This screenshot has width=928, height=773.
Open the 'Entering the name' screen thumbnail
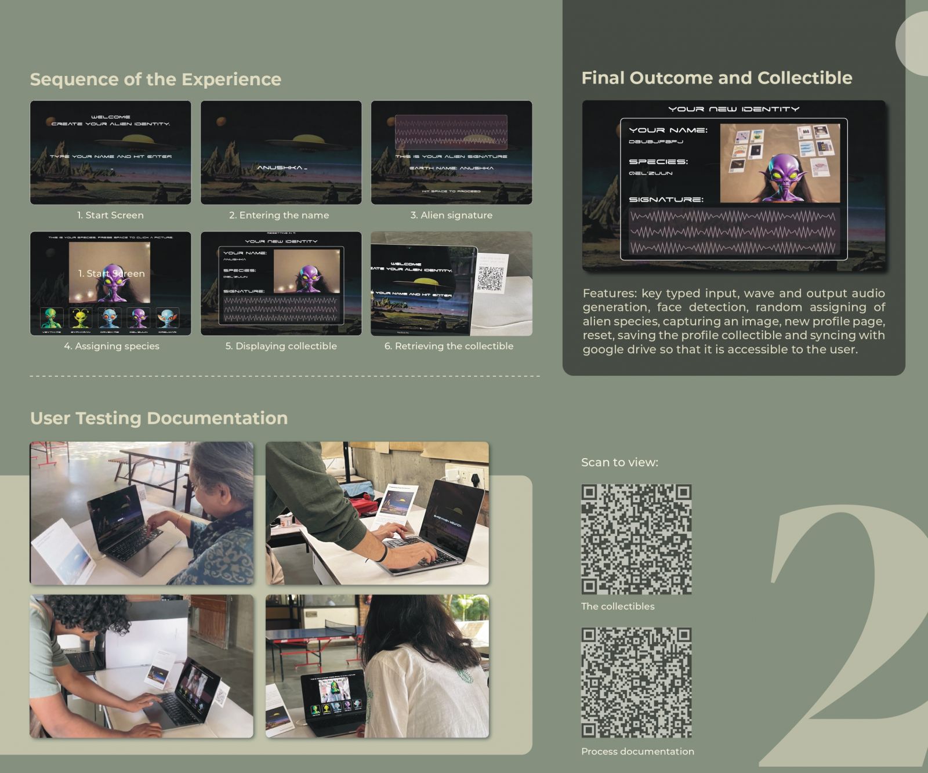pyautogui.click(x=281, y=153)
